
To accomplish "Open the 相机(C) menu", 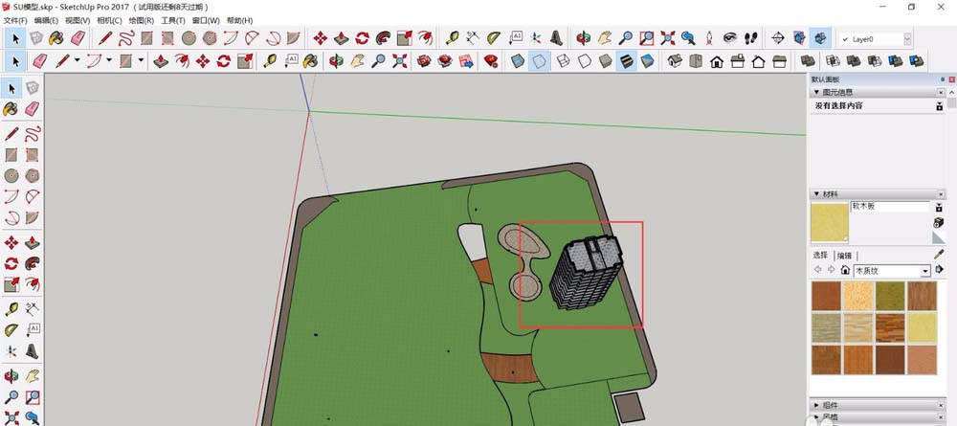I will pyautogui.click(x=108, y=20).
